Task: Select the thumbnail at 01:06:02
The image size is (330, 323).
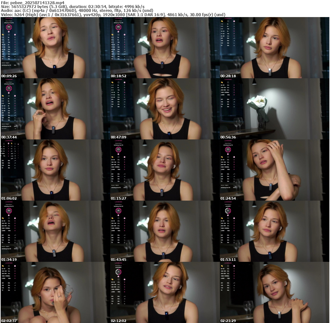Action: (55, 170)
